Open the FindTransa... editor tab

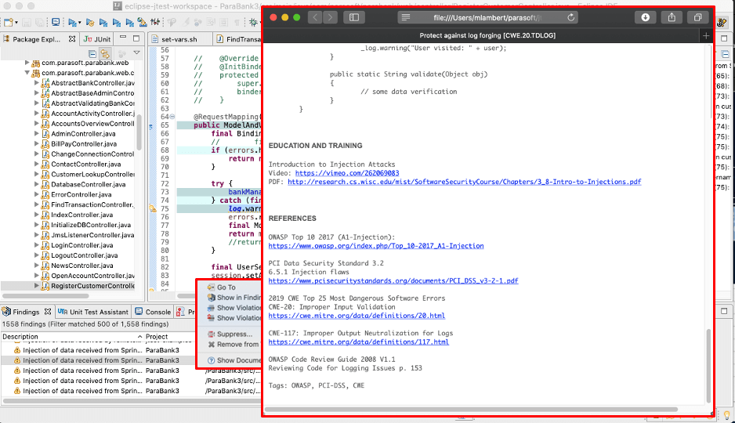(238, 39)
